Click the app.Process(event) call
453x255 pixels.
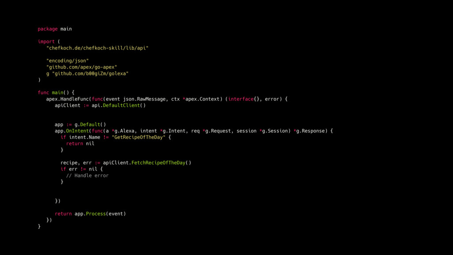[x=100, y=214]
